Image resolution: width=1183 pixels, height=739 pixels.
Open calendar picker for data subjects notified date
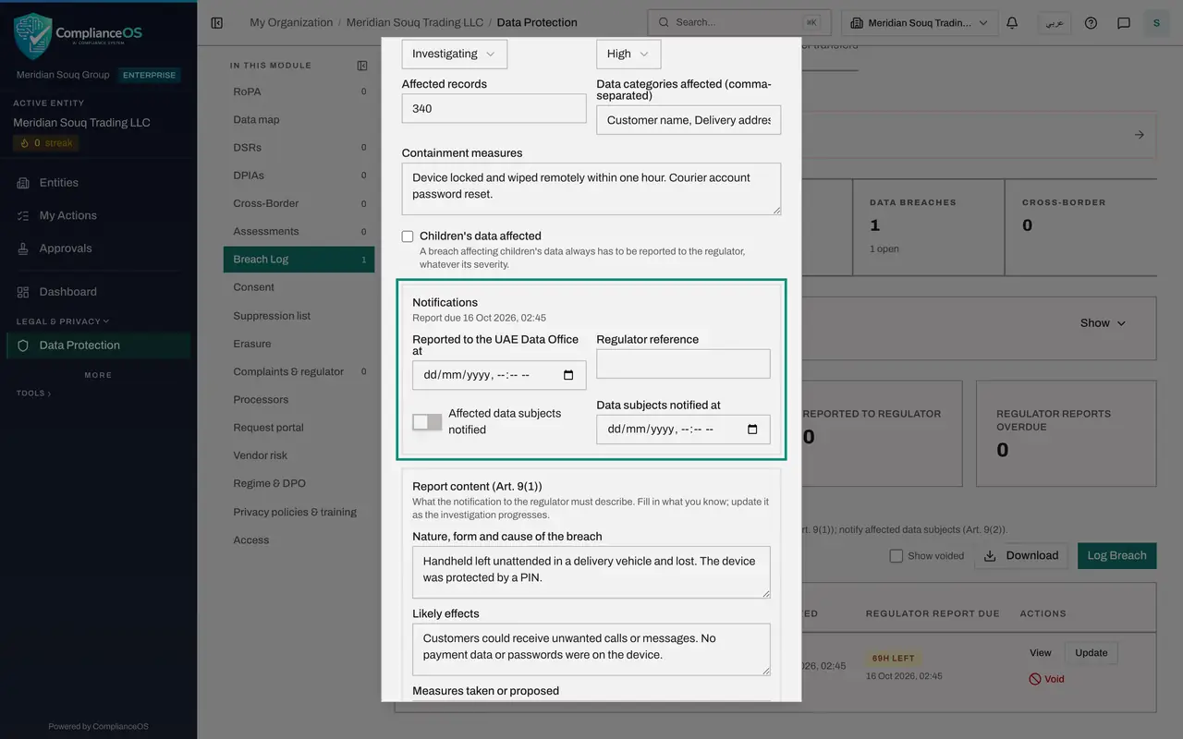click(x=752, y=430)
